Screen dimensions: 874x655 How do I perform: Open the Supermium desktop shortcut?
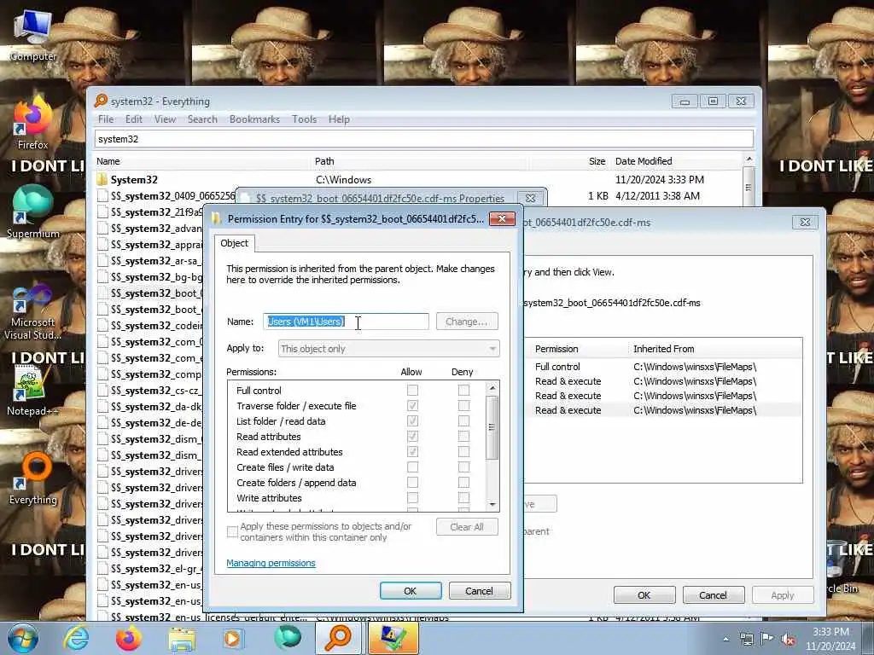click(32, 212)
